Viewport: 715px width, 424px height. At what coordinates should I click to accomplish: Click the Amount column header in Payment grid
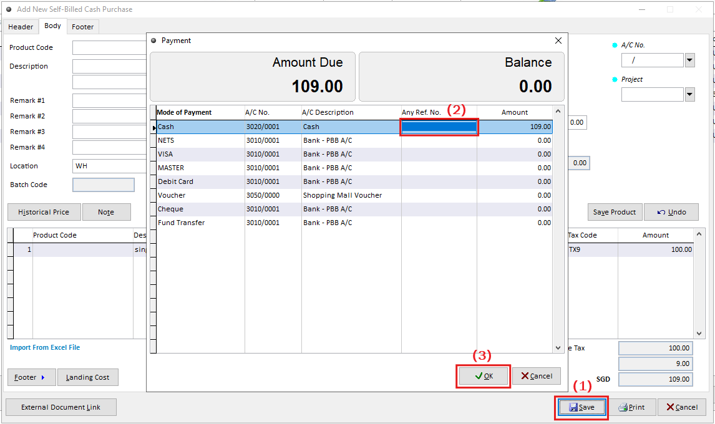click(515, 112)
